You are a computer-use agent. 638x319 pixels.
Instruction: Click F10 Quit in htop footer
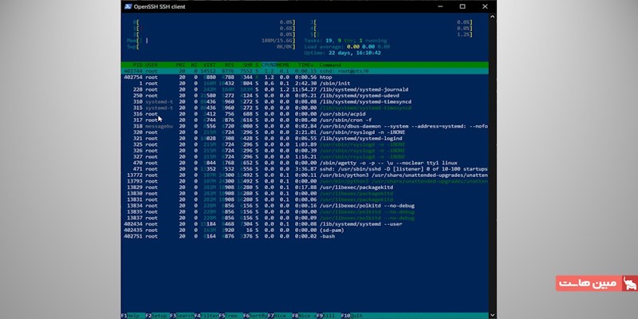tap(351, 315)
